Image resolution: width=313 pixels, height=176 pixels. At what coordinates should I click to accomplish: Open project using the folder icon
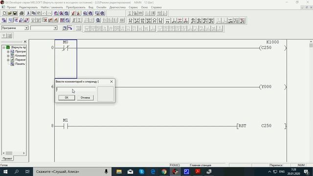coord(10,13)
